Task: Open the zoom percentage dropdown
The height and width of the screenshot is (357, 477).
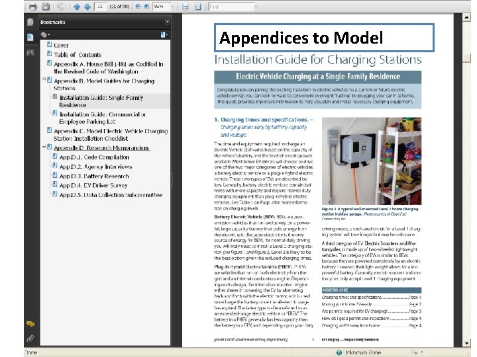Action: pyautogui.click(x=172, y=7)
